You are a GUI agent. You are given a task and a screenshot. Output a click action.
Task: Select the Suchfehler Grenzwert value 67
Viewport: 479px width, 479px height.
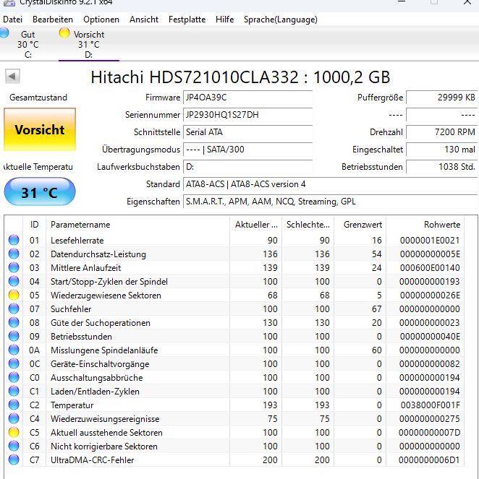(376, 309)
